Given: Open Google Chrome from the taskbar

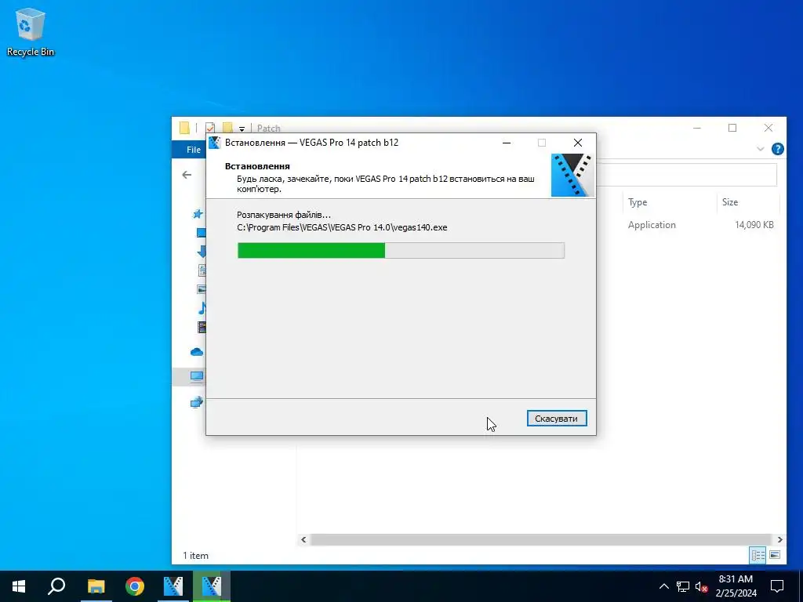Looking at the screenshot, I should click(x=135, y=586).
